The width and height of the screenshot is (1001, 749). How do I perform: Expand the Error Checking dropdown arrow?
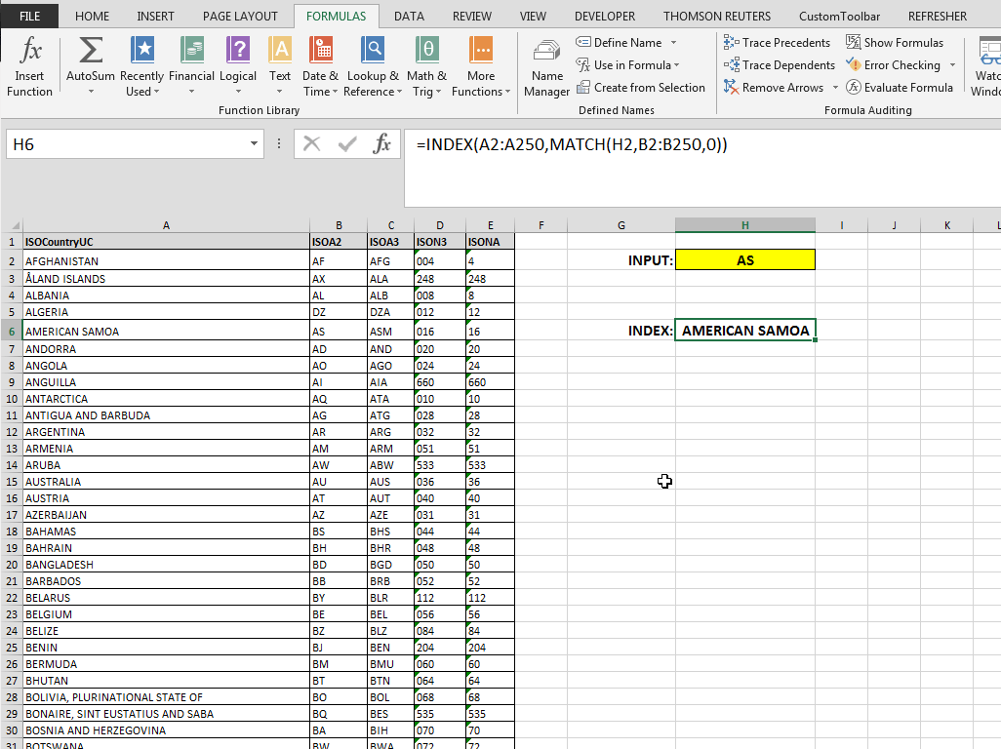(952, 65)
